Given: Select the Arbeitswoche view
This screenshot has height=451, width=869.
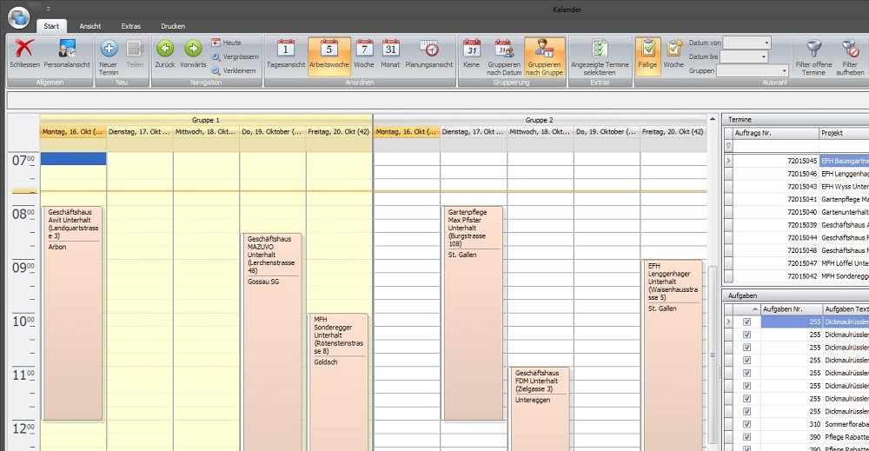Looking at the screenshot, I should click(x=329, y=56).
